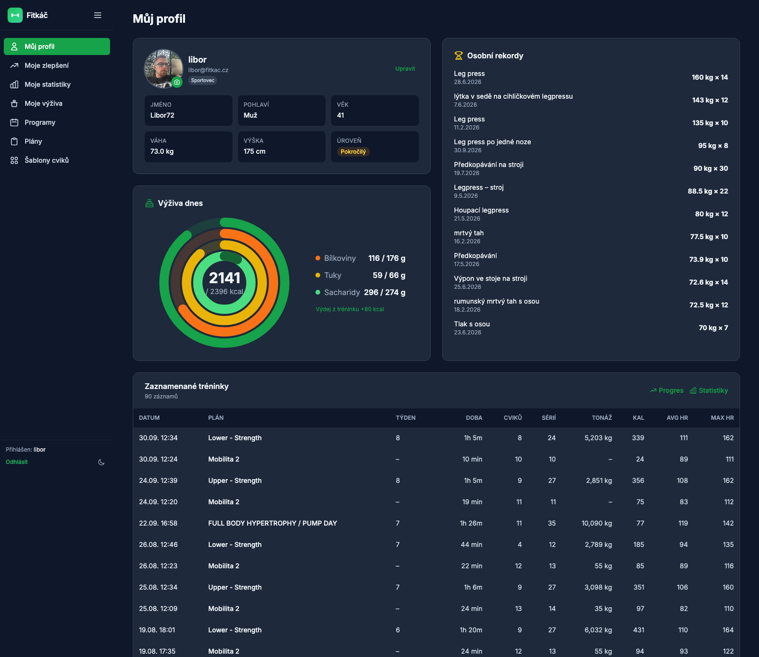Screen dimensions: 759x657
Task: Click the Upravit profile link
Action: [405, 69]
